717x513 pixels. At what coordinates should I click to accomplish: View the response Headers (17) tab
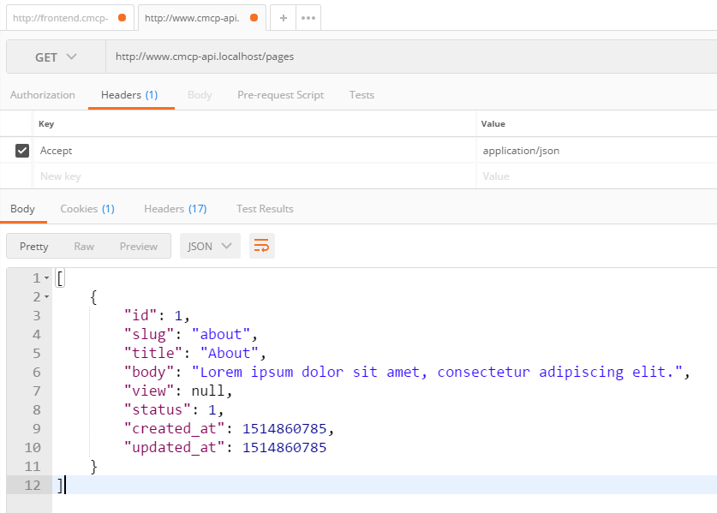point(175,209)
